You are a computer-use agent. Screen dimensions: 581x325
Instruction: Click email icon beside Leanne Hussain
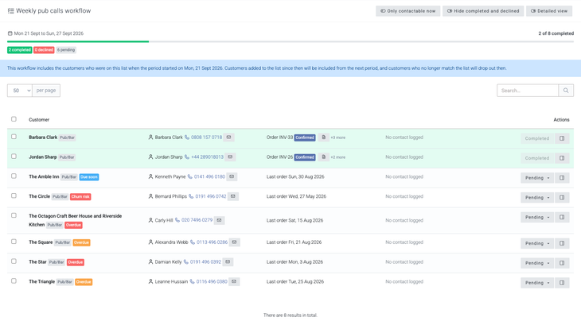[234, 282]
